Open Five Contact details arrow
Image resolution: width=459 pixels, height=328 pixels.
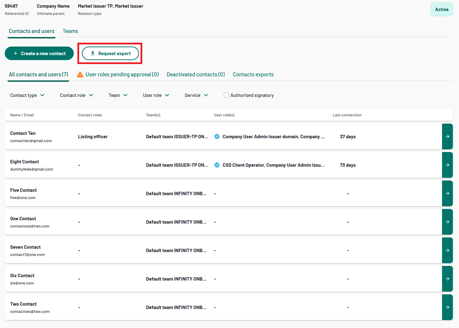tap(447, 193)
